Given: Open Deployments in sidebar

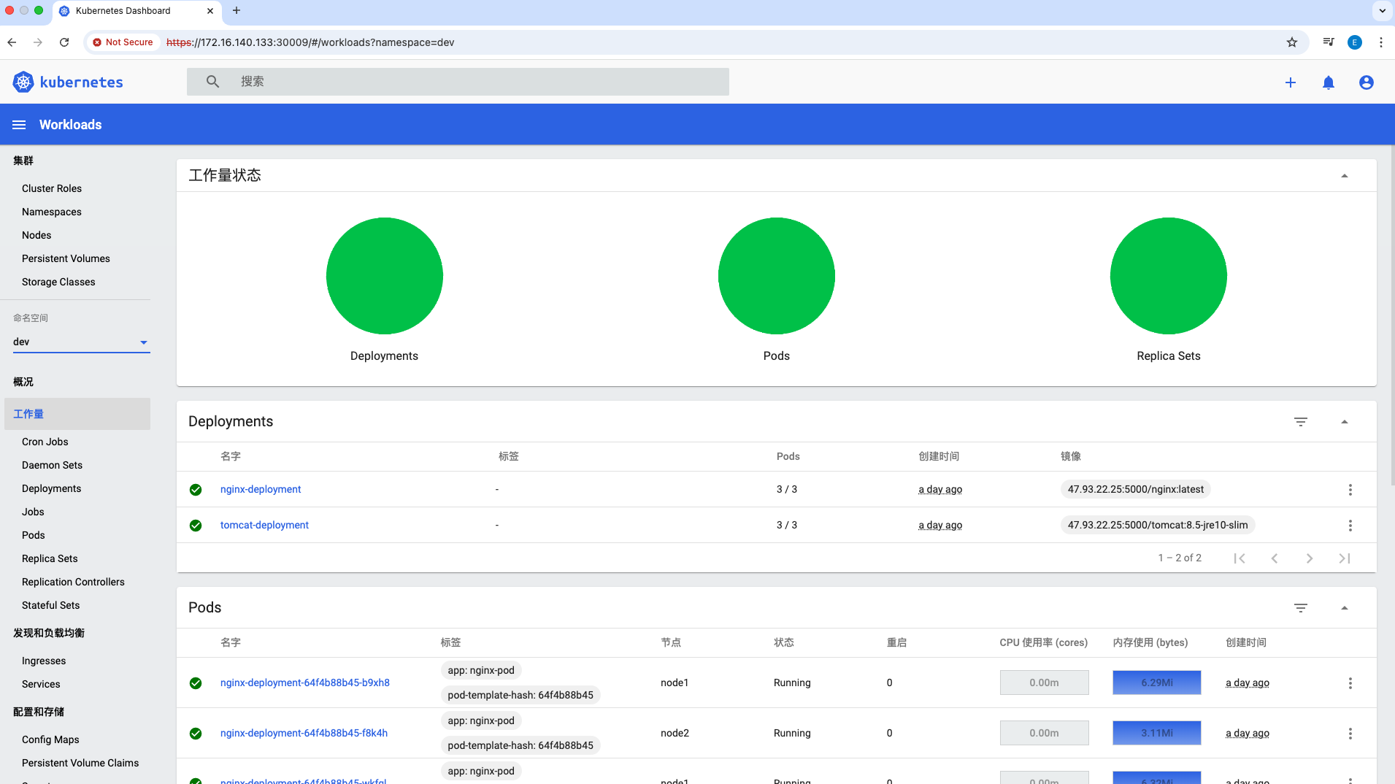Looking at the screenshot, I should point(51,488).
